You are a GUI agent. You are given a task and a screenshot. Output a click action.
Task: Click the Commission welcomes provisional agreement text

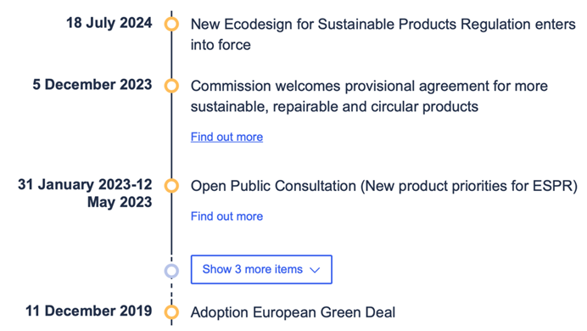click(x=369, y=96)
